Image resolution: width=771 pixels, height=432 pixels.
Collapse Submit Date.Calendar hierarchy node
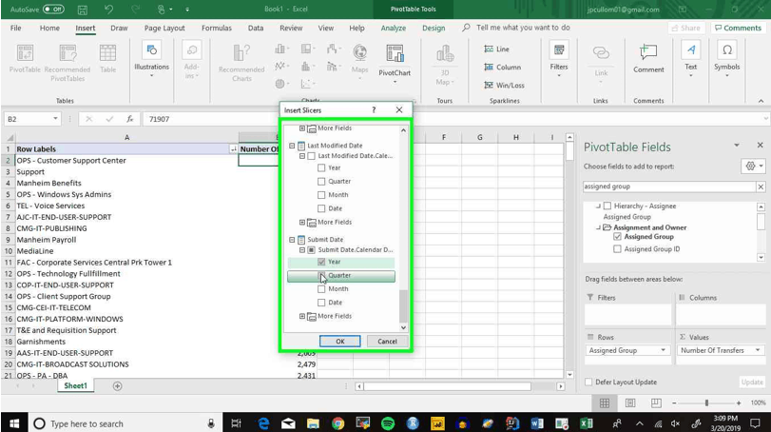point(302,250)
